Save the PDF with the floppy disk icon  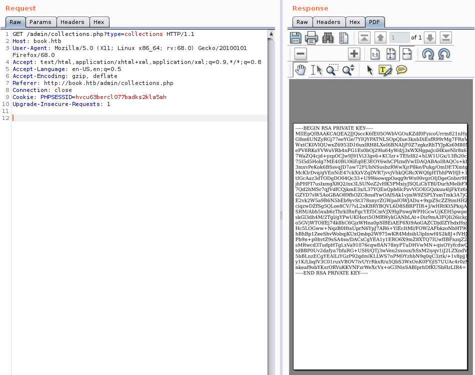click(295, 37)
